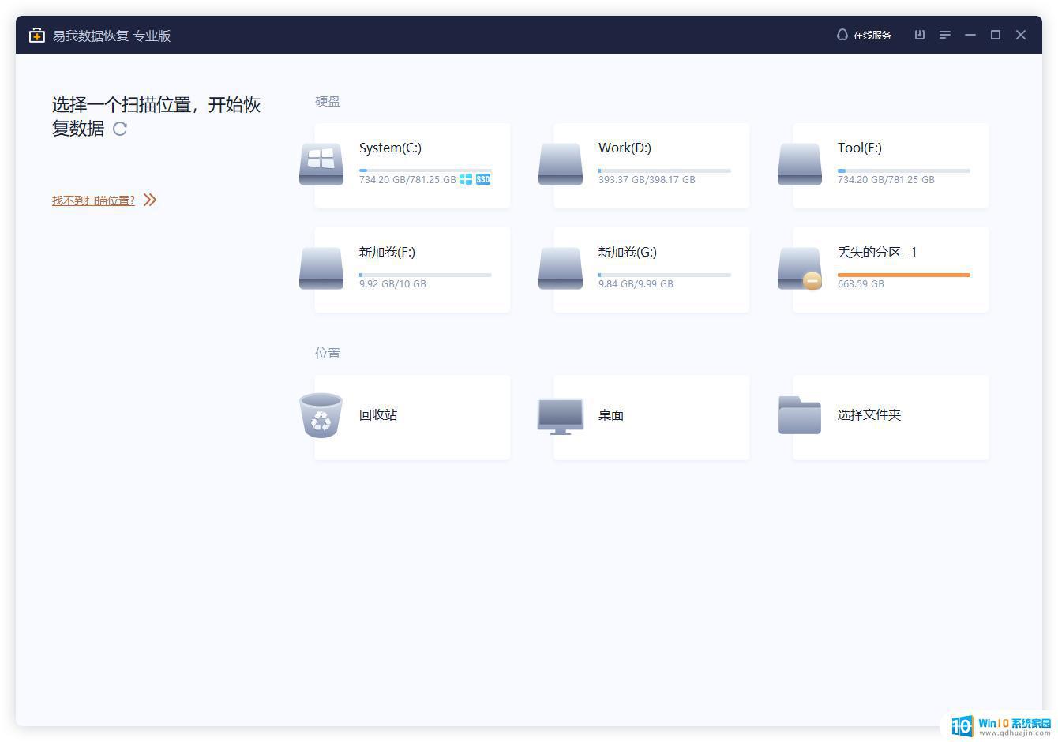Select the 丢失的分区 -1 label
The width and height of the screenshot is (1058, 742).
[877, 252]
